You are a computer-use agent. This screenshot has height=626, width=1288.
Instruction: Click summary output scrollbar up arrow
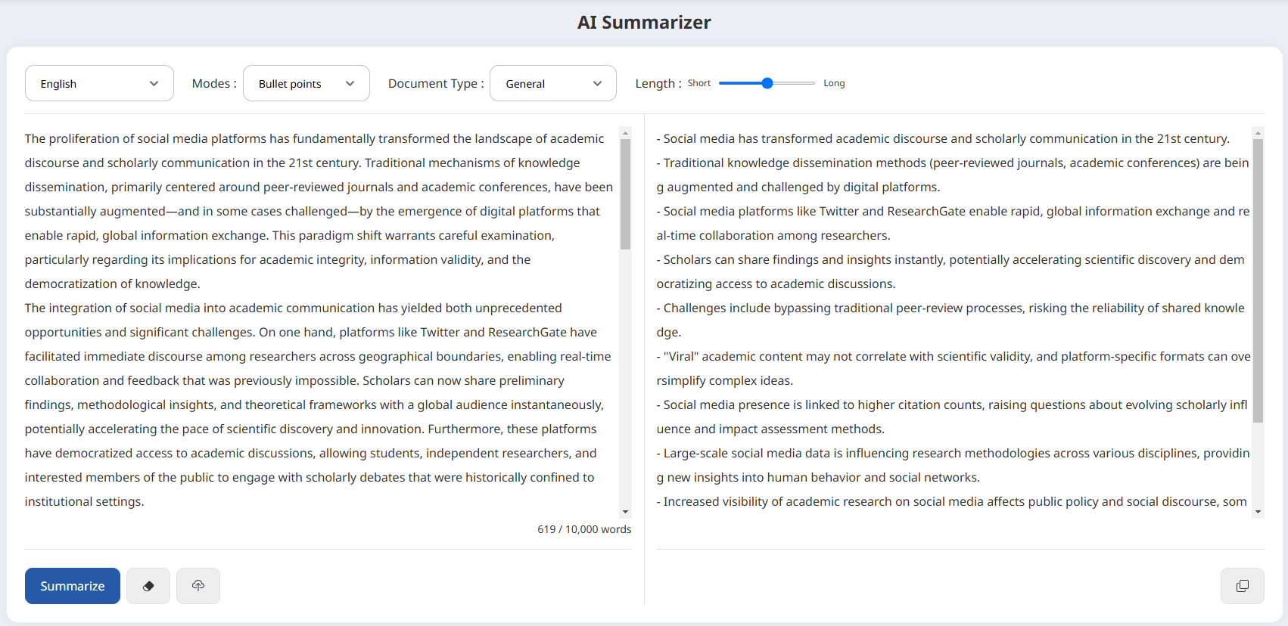pyautogui.click(x=1258, y=133)
